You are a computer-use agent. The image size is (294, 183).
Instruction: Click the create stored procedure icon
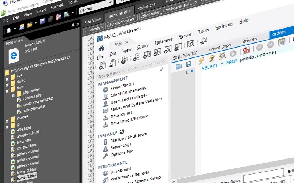coord(168,49)
